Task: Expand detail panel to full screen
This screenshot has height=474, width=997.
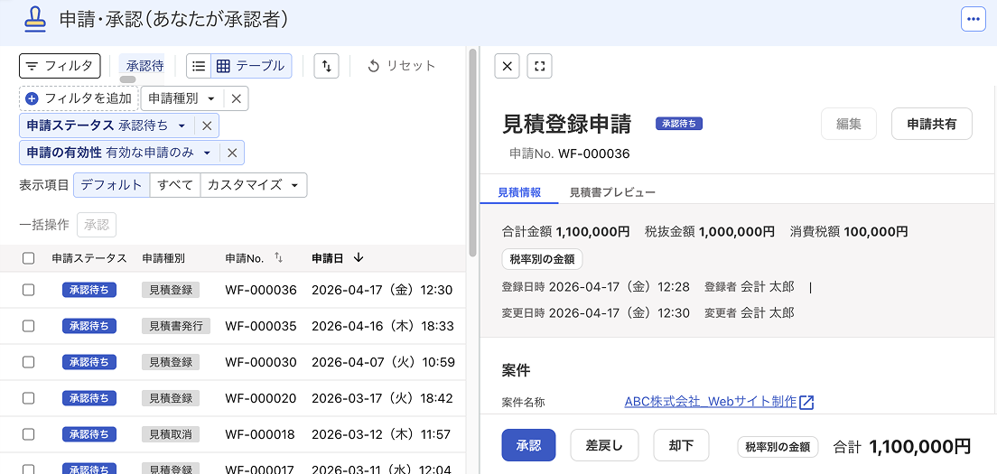Action: tap(540, 66)
